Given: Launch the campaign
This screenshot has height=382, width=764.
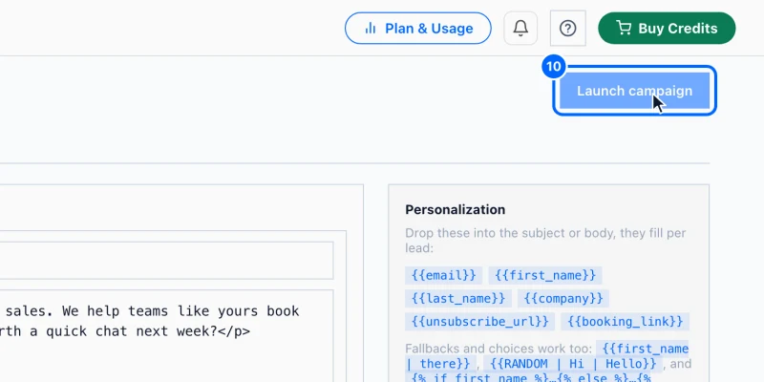Looking at the screenshot, I should tap(634, 91).
